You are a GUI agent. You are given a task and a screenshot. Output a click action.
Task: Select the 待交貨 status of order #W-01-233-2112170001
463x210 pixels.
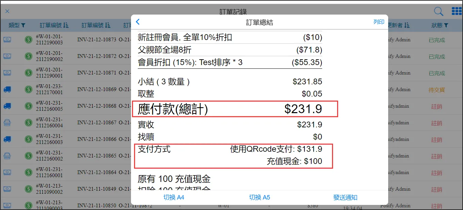[x=436, y=90]
